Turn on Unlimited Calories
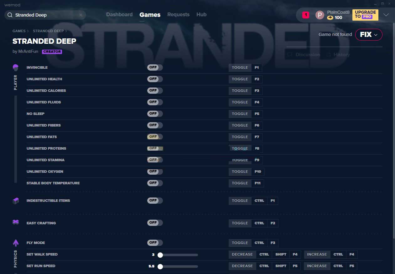The width and height of the screenshot is (395, 274). click(155, 91)
